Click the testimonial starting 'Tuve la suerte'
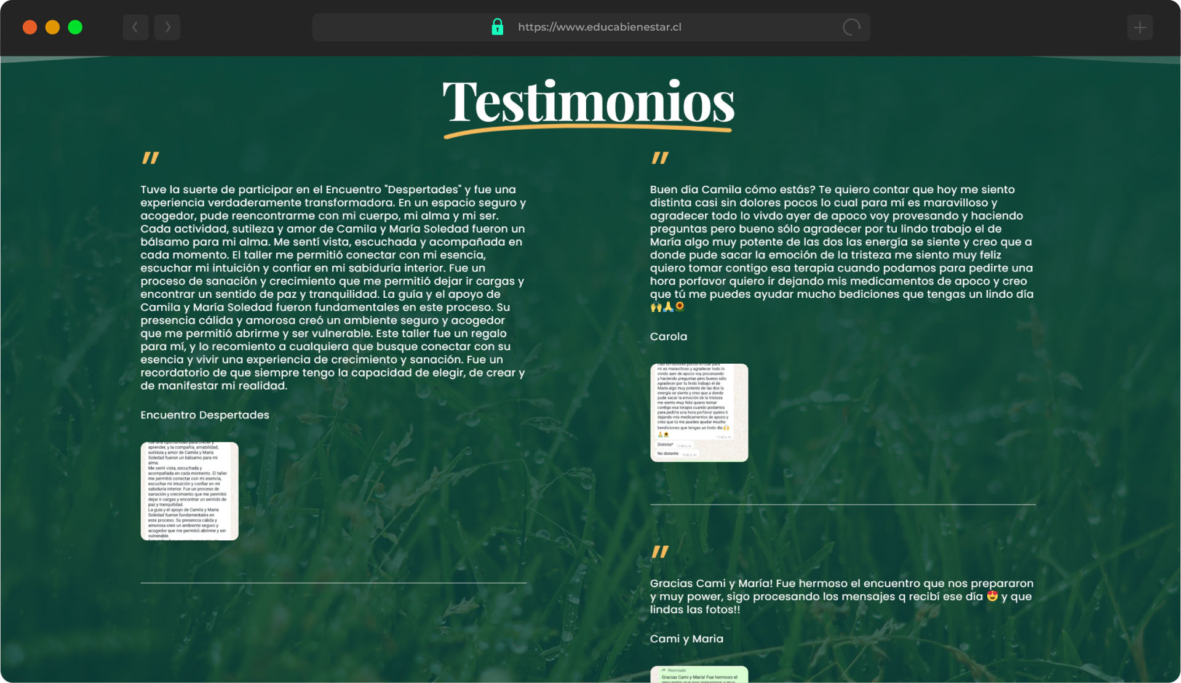 click(x=333, y=287)
